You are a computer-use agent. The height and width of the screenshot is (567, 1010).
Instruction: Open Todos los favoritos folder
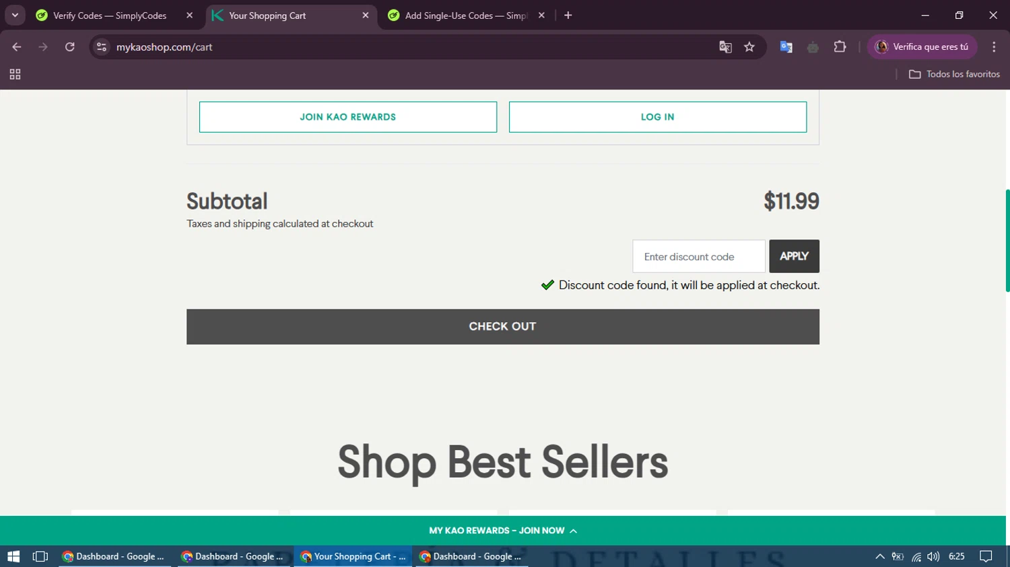954,74
